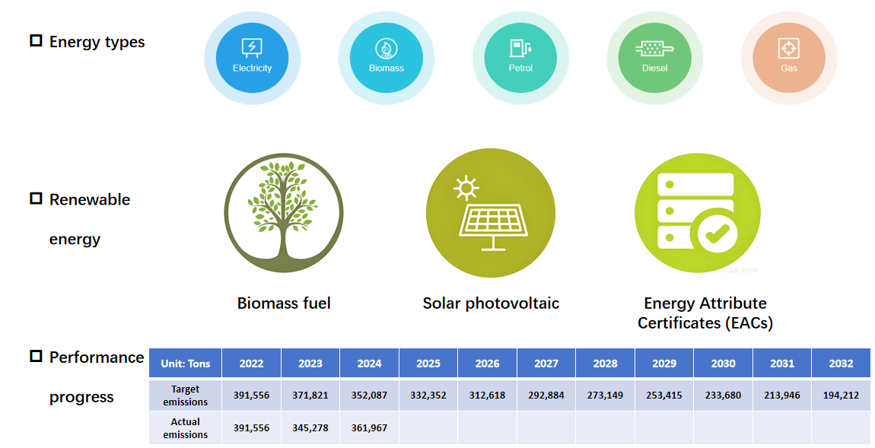Tick the Performance progress checkbox
The width and height of the screenshot is (875, 448).
[36, 356]
